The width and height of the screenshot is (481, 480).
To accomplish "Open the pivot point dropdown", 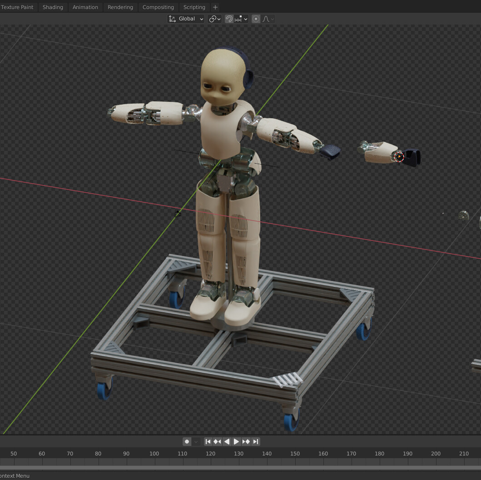I will (x=215, y=19).
